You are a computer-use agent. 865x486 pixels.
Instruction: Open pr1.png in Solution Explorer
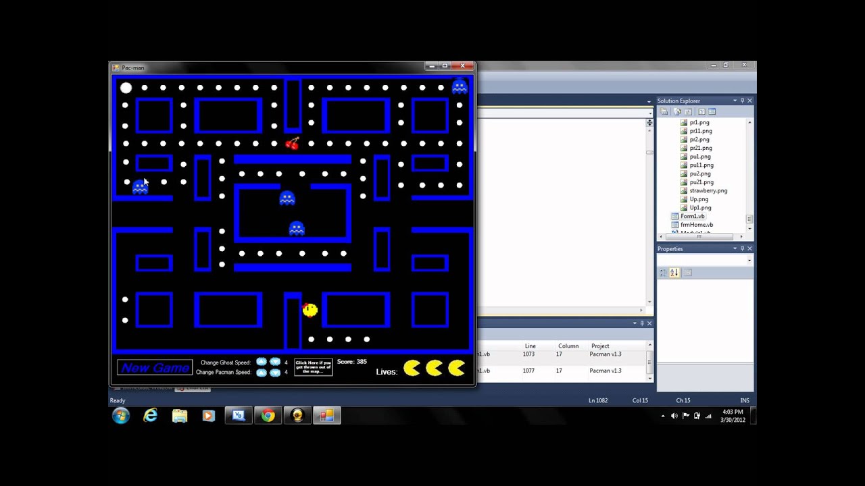click(x=695, y=122)
